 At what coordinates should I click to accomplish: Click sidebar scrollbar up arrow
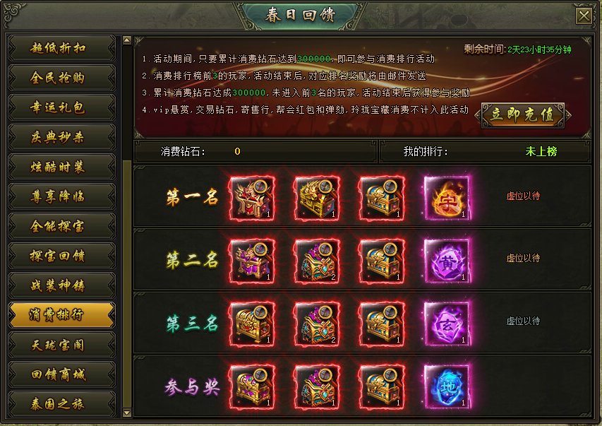coord(127,40)
